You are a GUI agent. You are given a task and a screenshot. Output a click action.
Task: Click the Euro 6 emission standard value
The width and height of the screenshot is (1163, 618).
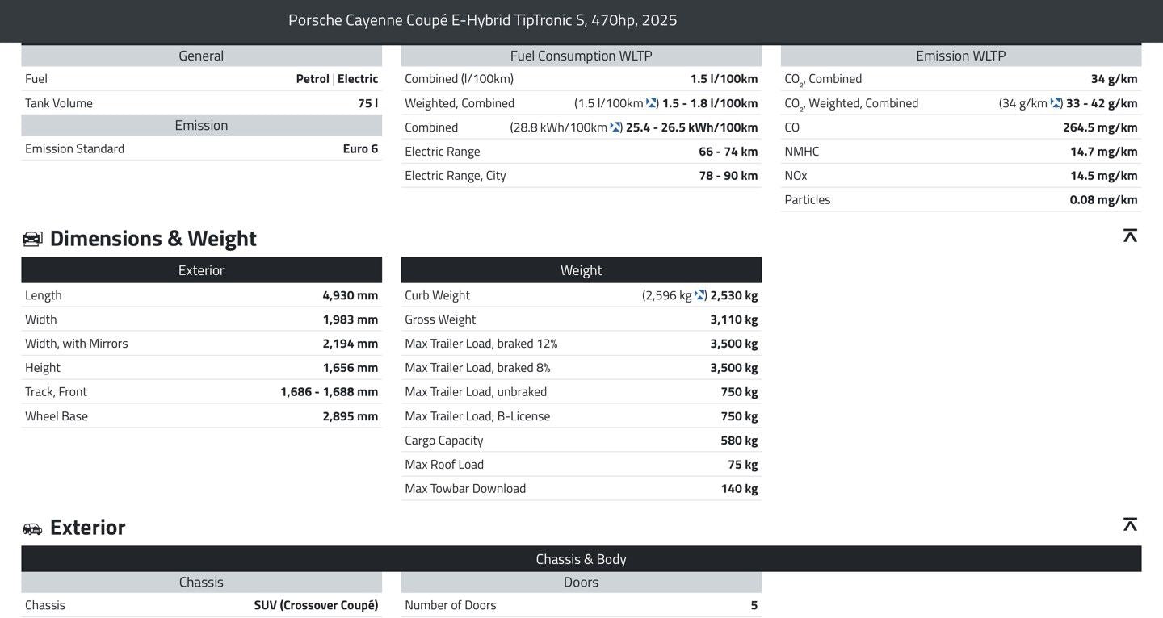(360, 148)
